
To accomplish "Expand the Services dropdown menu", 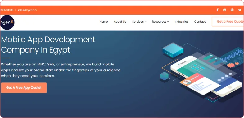I will [139, 22].
